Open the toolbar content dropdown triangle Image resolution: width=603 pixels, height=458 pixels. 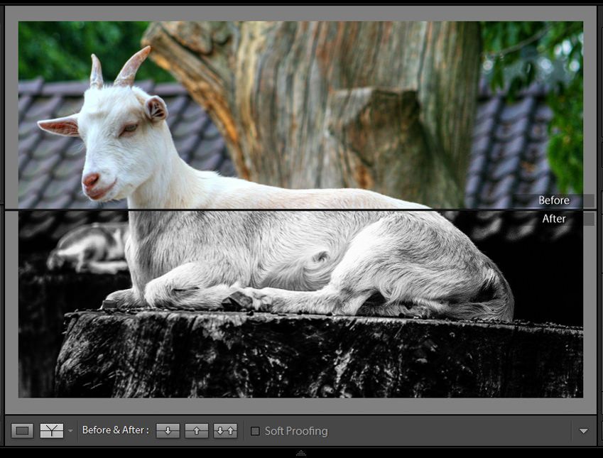coord(583,431)
